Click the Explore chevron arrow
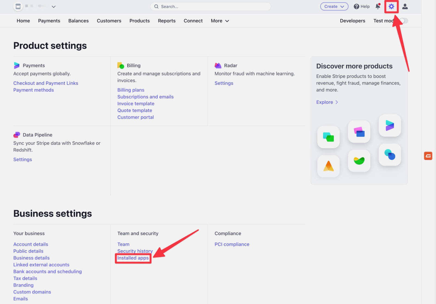The width and height of the screenshot is (436, 304). pos(337,102)
